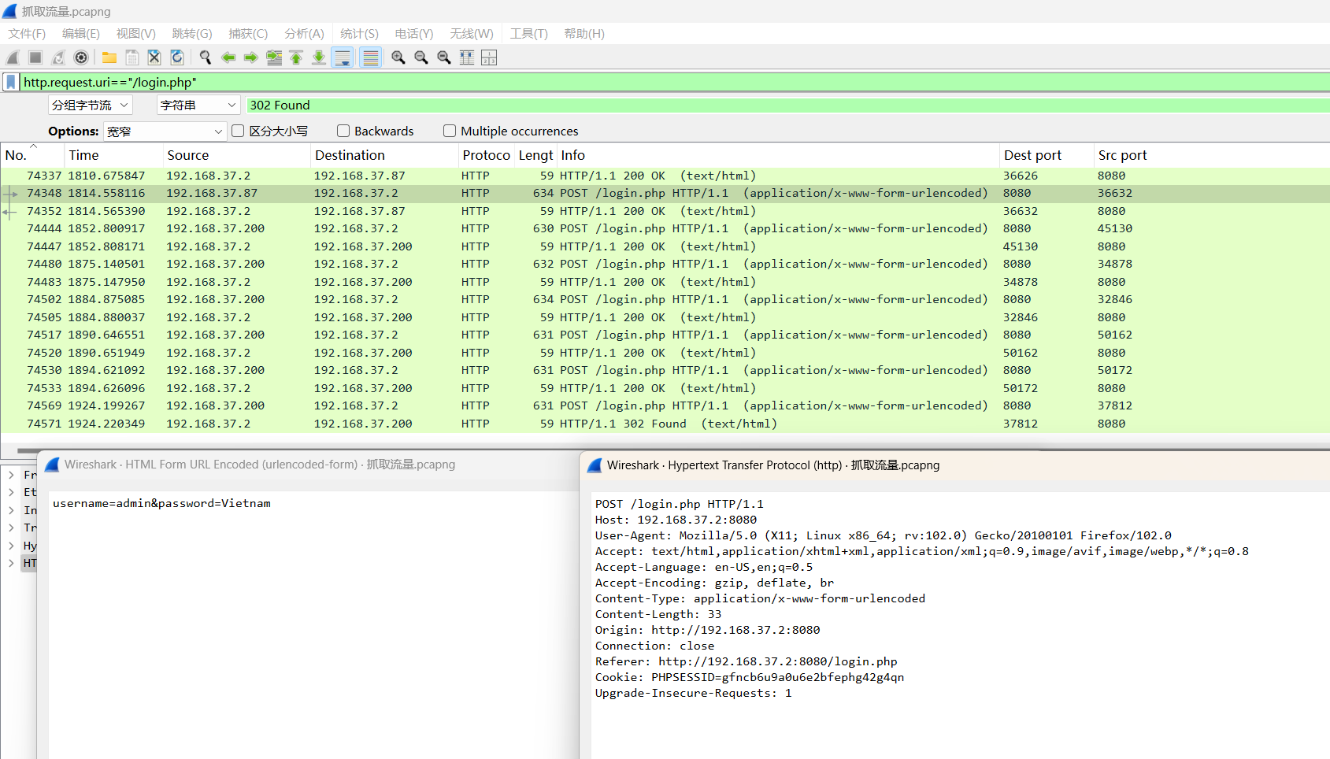Click the display filter bookmark icon
This screenshot has height=759, width=1330.
click(x=11, y=82)
